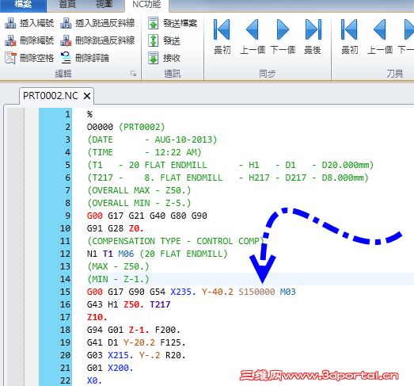Click the "S150000" spindle speed value
The image size is (414, 386).
coord(256,292)
